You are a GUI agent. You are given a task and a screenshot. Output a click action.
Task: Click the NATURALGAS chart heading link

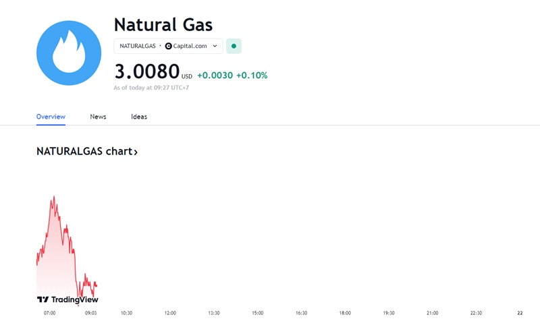(87, 151)
